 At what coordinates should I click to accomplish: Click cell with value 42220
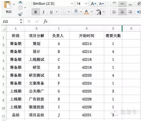86,75
